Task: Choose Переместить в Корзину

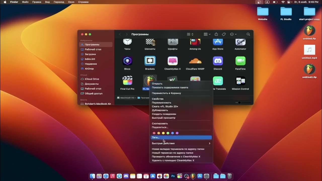Action: [x=181, y=93]
